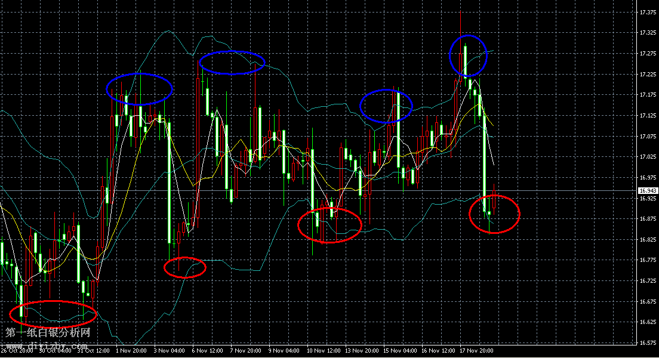Select the 17.225 price label

pos(648,74)
